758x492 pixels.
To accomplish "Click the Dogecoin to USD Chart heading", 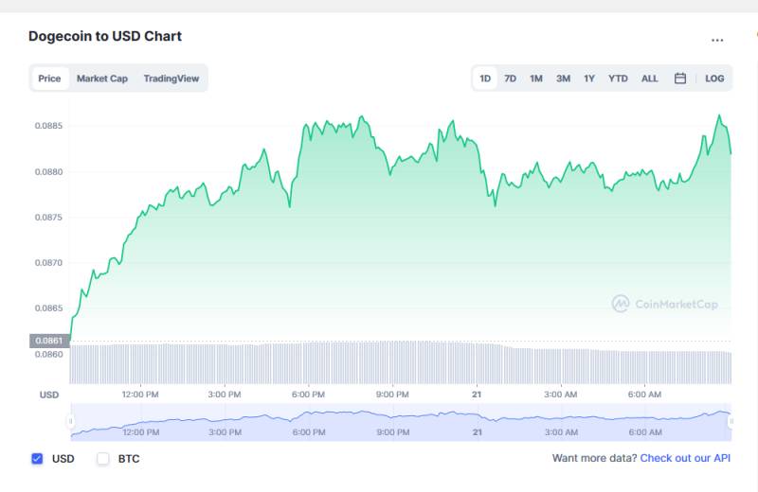I will [x=105, y=36].
